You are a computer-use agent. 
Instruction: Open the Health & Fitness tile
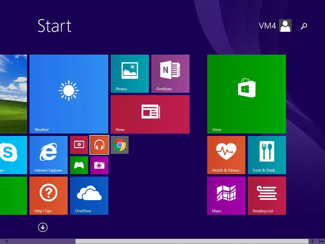(226, 155)
